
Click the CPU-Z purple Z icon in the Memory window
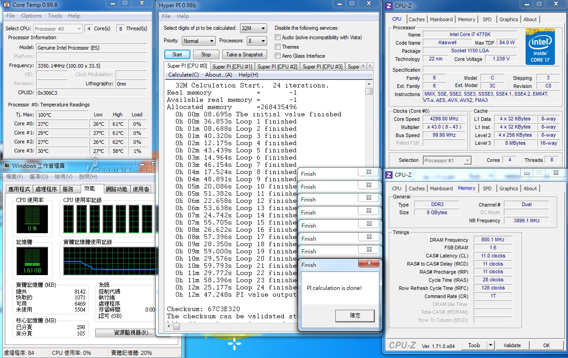pos(389,174)
